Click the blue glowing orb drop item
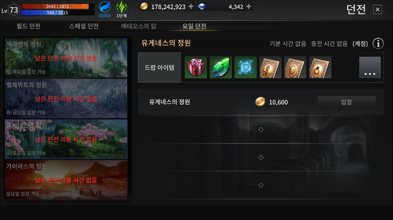The height and width of the screenshot is (220, 393). click(245, 67)
